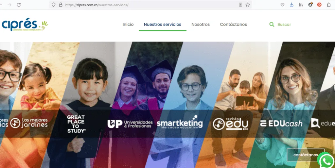
Task: Open the WhatsApp chat bubble
Action: [326, 161]
